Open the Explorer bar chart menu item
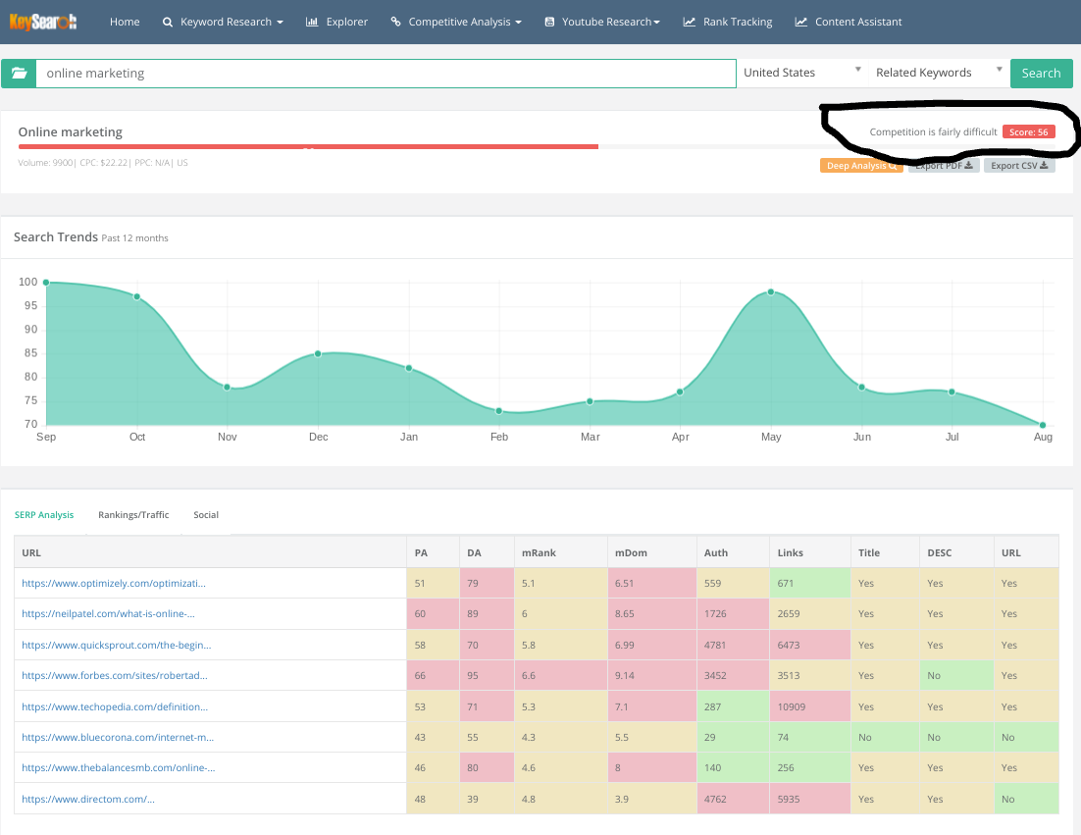Image resolution: width=1081 pixels, height=835 pixels. (x=336, y=22)
